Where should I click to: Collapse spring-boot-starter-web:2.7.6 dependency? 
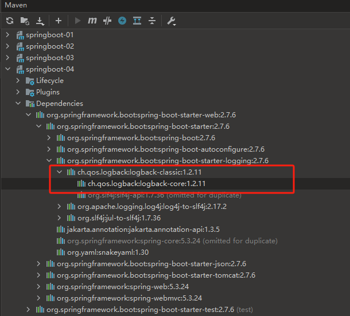[x=28, y=114]
